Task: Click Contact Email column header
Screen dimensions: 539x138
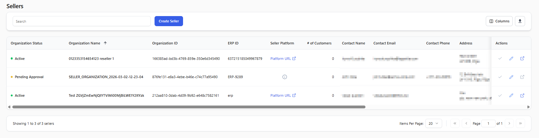Action: [x=384, y=43]
